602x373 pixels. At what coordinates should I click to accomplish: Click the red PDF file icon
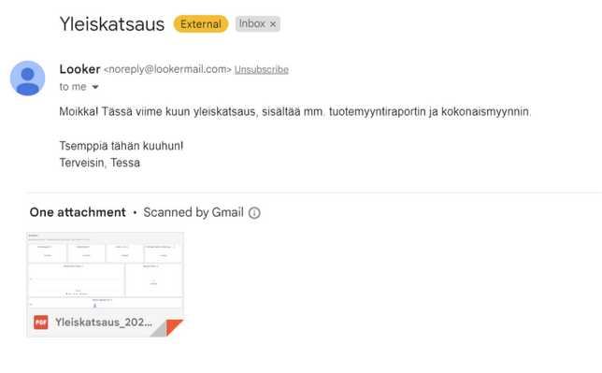pyautogui.click(x=41, y=323)
